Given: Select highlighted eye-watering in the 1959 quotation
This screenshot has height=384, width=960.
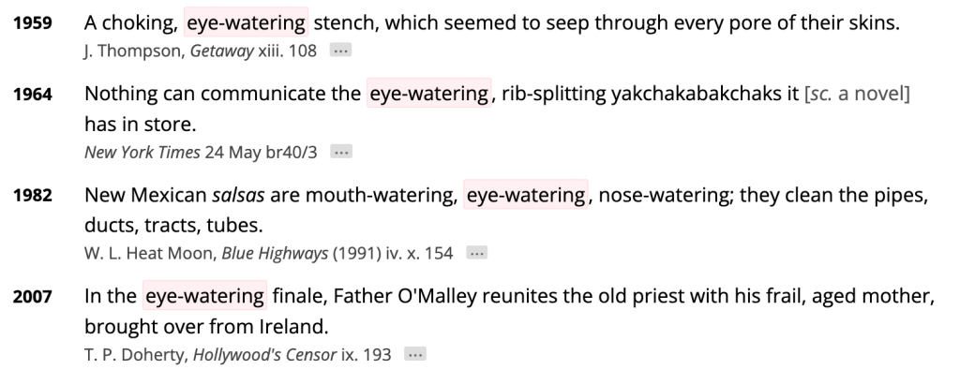Looking at the screenshot, I should pyautogui.click(x=246, y=22).
